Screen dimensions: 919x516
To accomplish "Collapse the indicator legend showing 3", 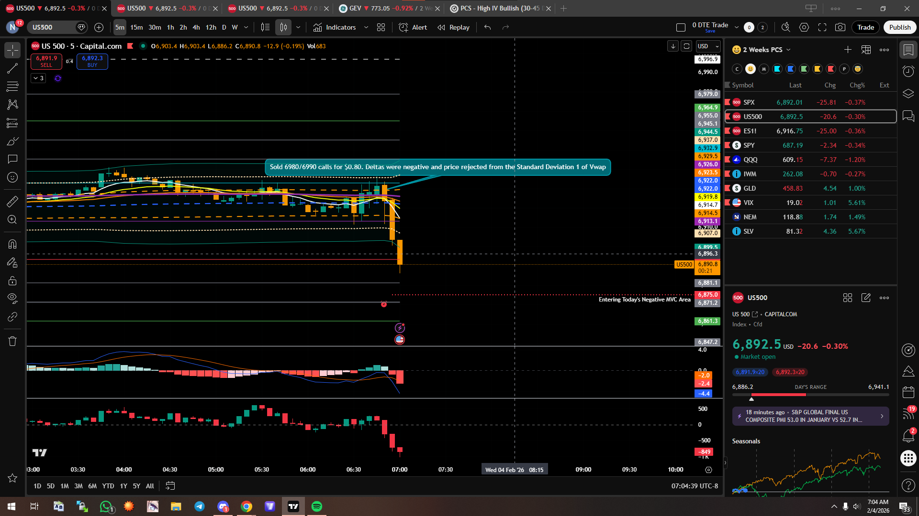I will pyautogui.click(x=38, y=78).
